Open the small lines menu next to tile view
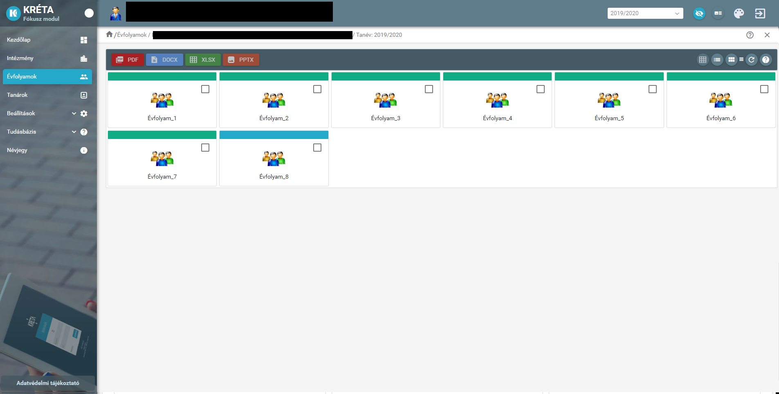 point(741,60)
